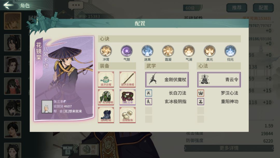
Task: Open the 道济古帽 hat equipment slot
Action: click(x=106, y=79)
